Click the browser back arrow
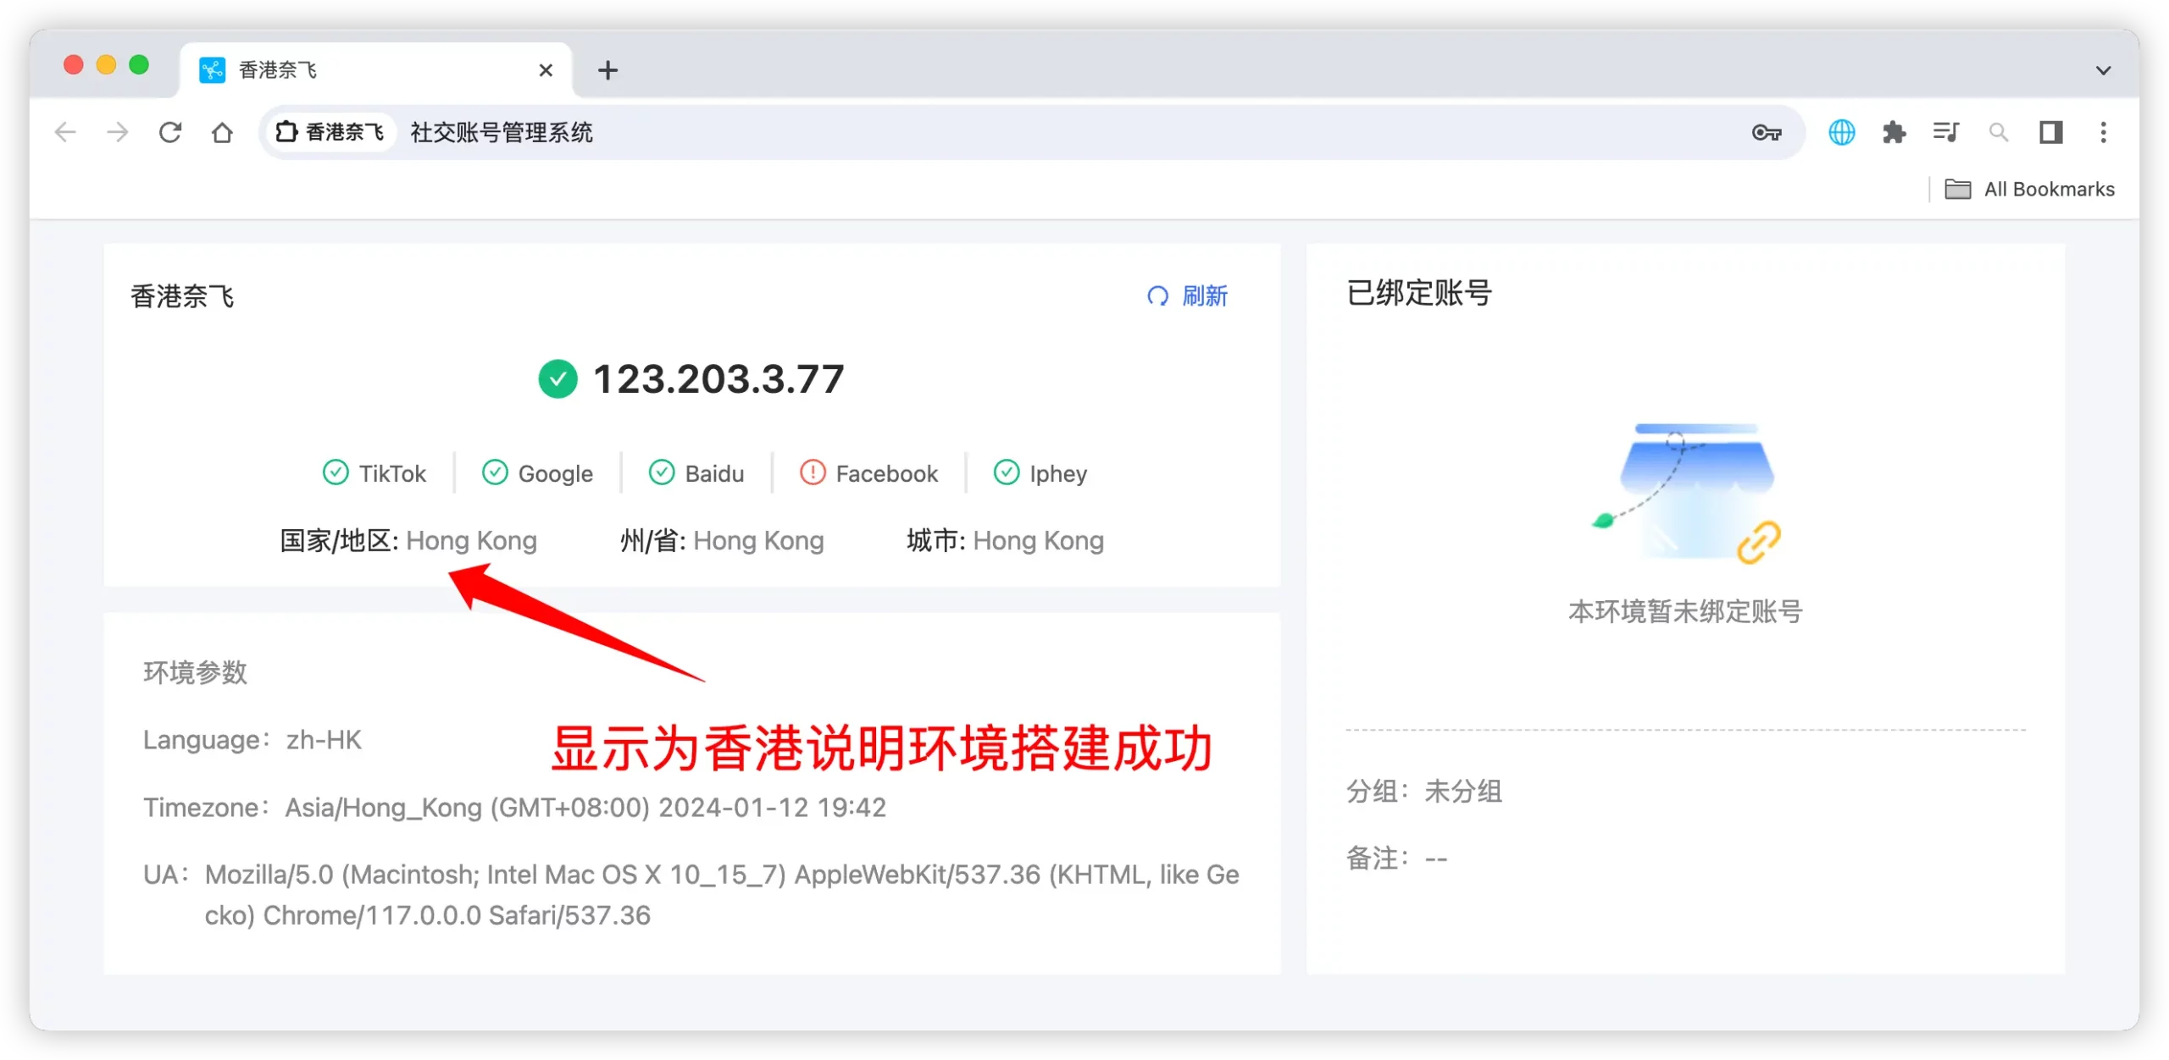The width and height of the screenshot is (2169, 1060). [65, 132]
